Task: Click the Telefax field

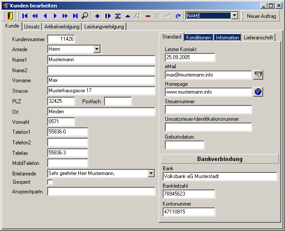Action: pyautogui.click(x=68, y=153)
